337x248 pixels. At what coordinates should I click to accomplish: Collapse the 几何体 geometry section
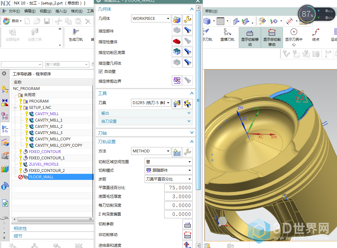[192, 9]
